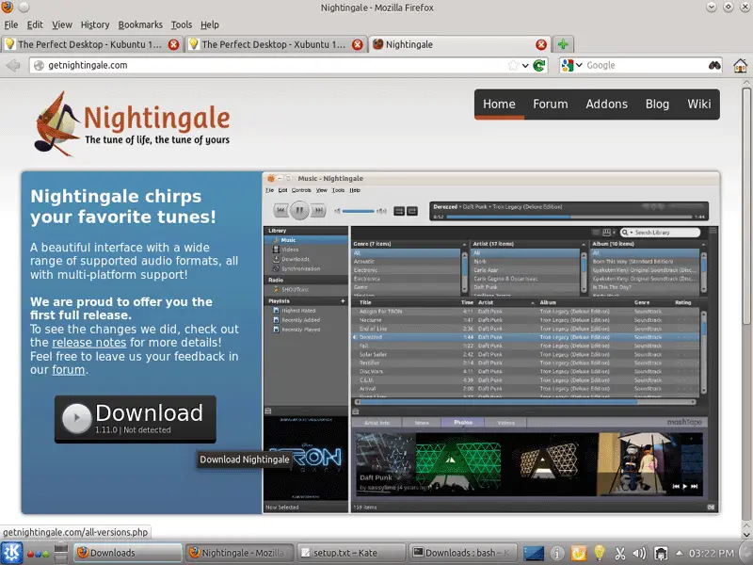Open the volume speaker tray icon
753x565 pixels.
(640, 554)
